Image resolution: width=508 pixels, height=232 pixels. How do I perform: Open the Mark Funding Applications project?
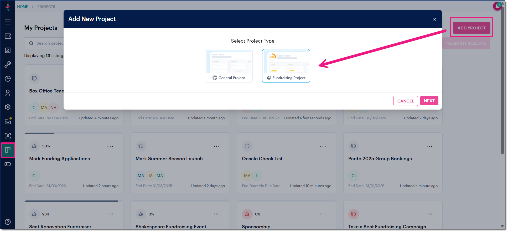(60, 159)
